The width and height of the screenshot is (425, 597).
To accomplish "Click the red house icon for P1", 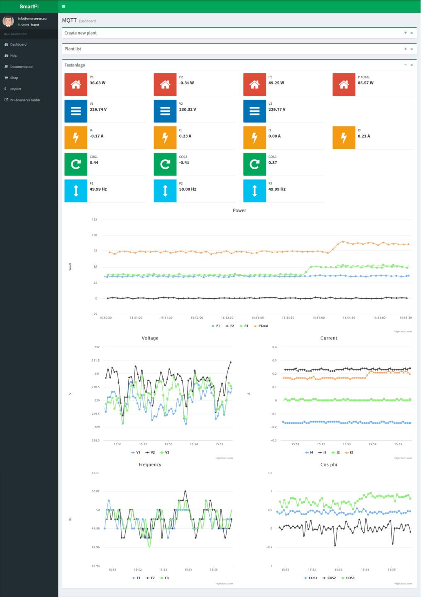I will coord(76,85).
